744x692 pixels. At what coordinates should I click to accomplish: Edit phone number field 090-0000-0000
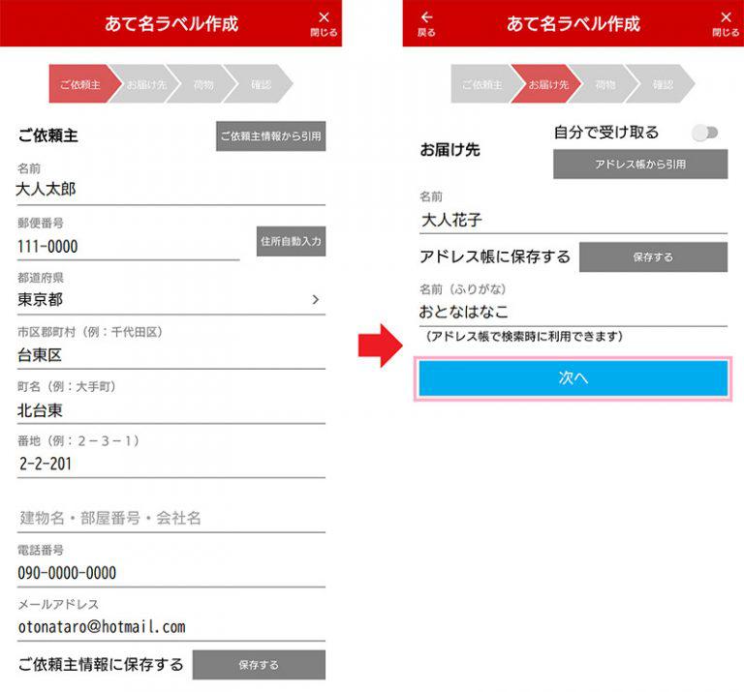point(171,573)
